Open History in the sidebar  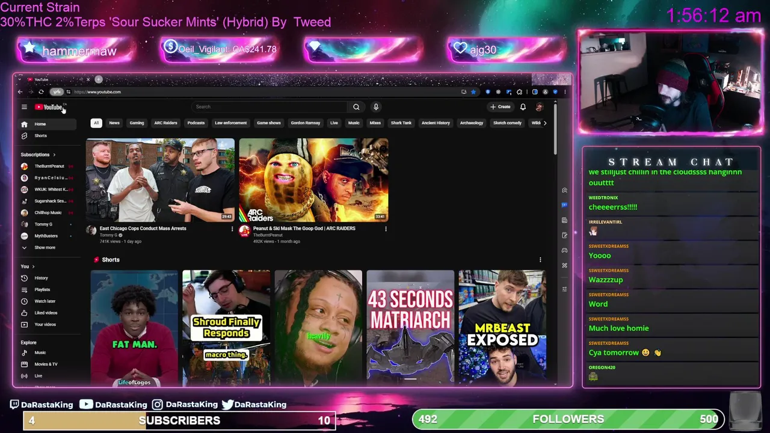41,278
